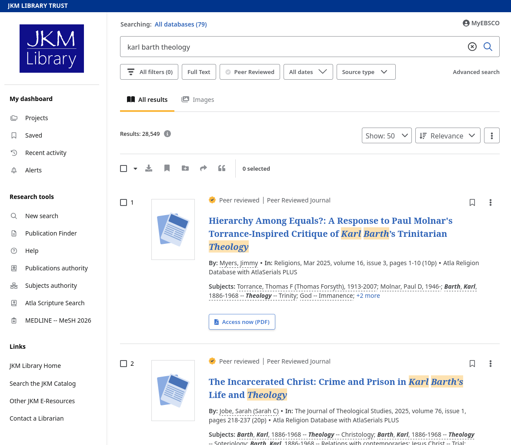Clear the search query with the X icon
The width and height of the screenshot is (511, 445).
coord(472,46)
